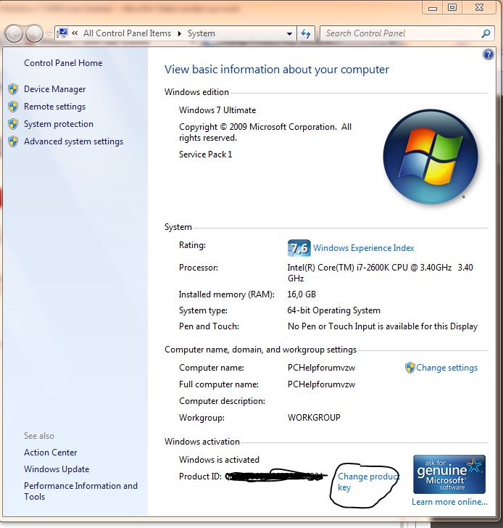Click the 7,6 rating badge
This screenshot has width=503, height=528.
tap(299, 248)
